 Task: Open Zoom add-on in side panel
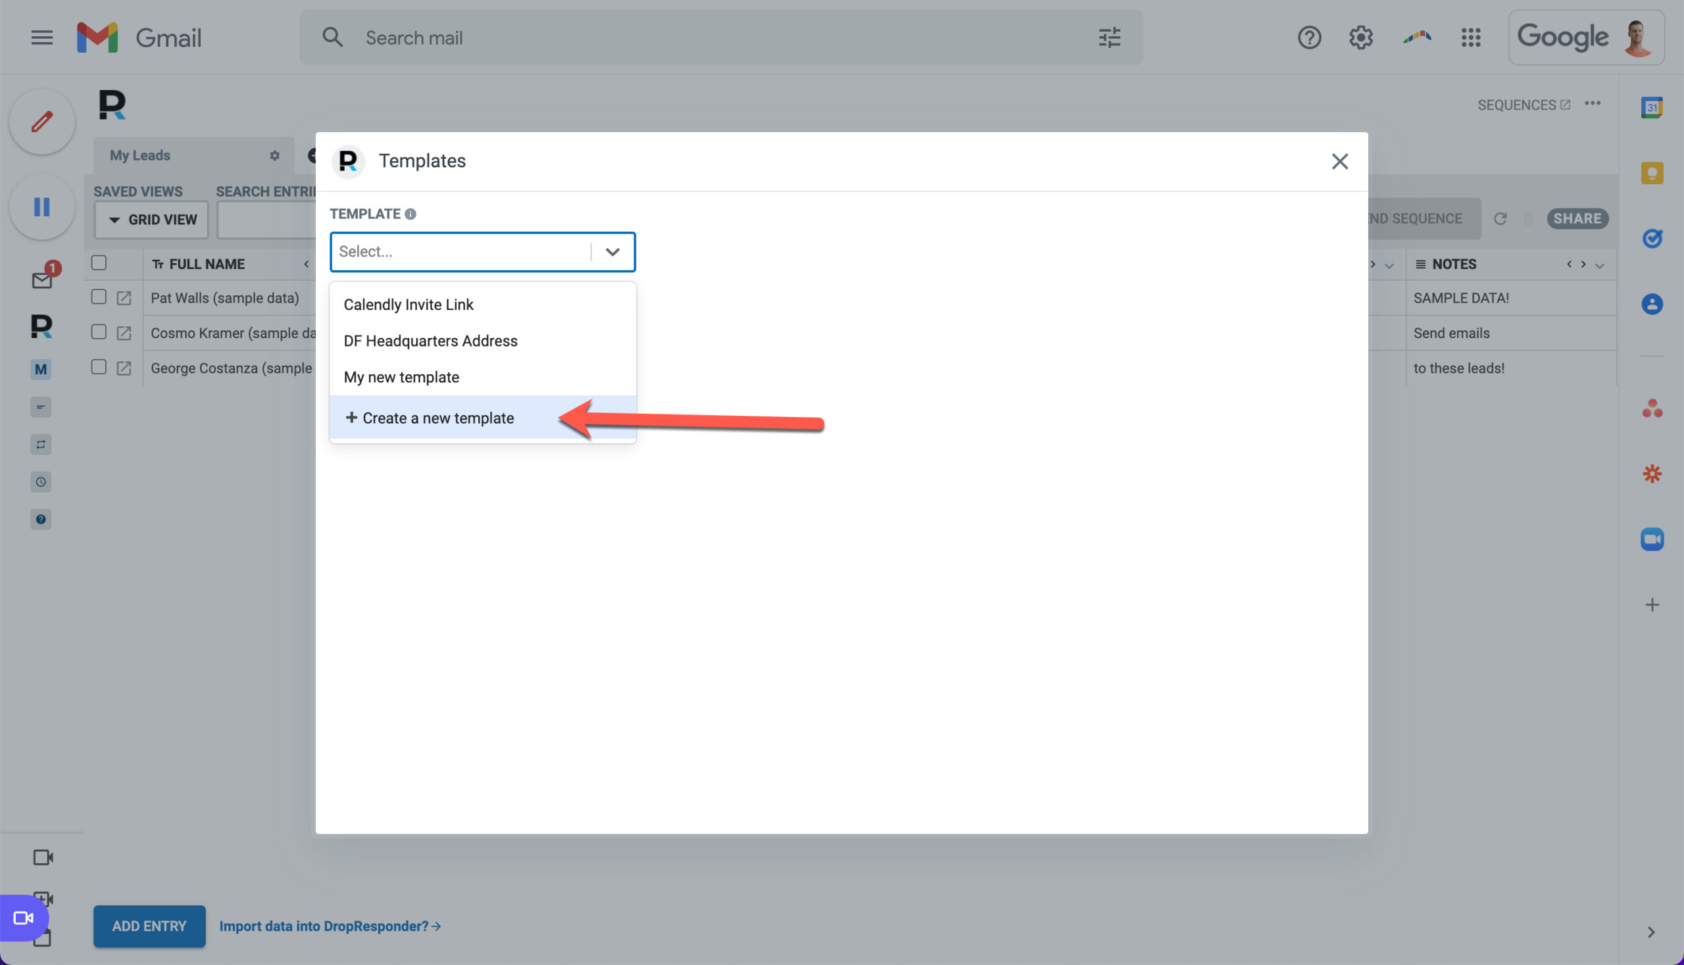coord(1652,539)
